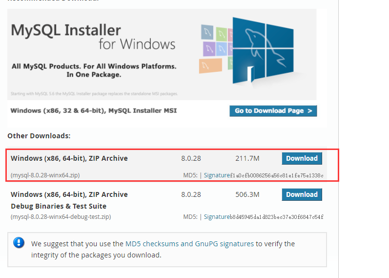Open Signature link for winx64-debug-test.zip

click(217, 216)
